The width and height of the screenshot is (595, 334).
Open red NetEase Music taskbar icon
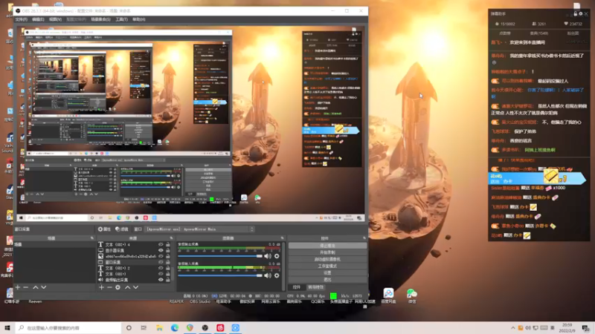(220, 327)
